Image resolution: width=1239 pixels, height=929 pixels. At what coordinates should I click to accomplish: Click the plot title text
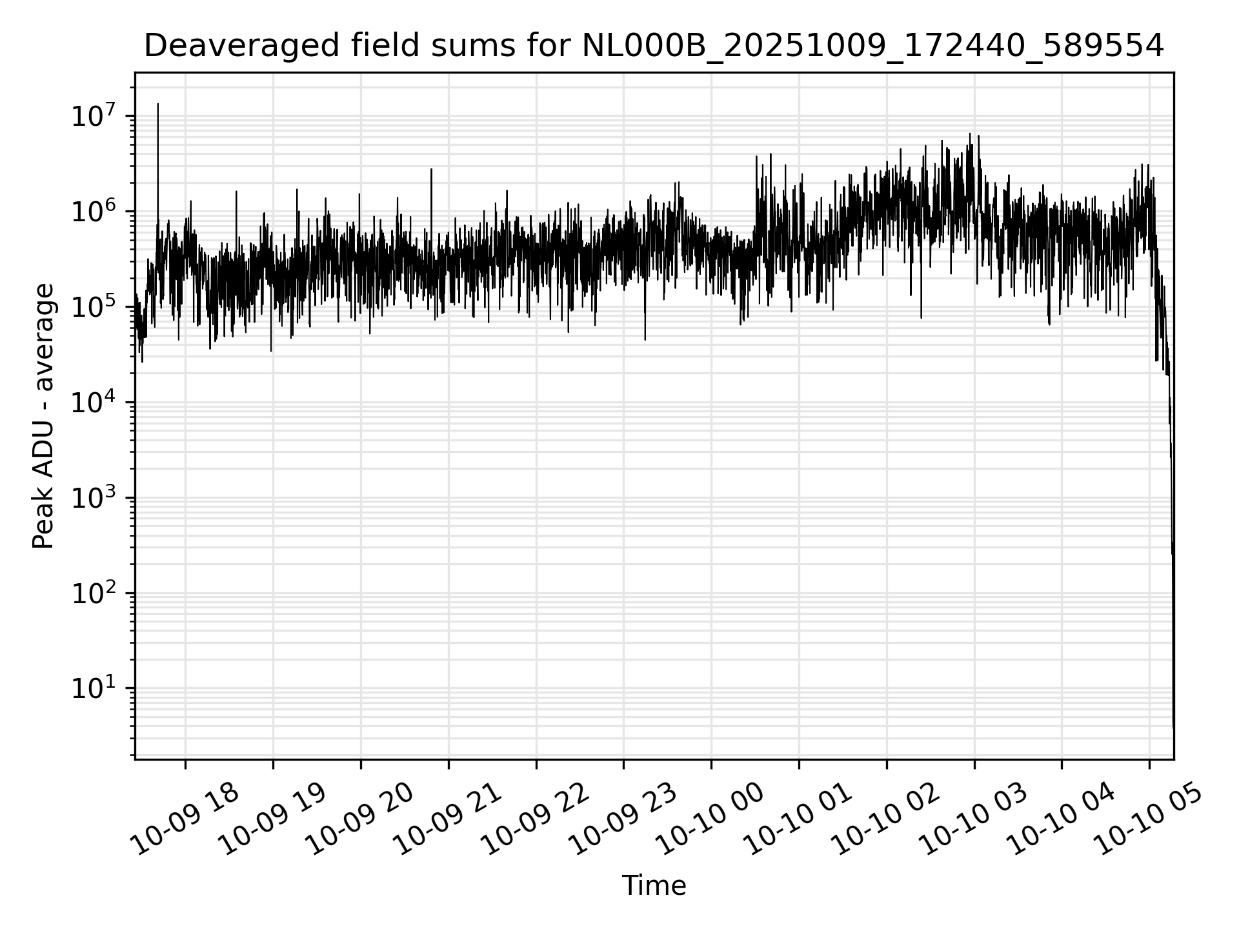(x=653, y=46)
